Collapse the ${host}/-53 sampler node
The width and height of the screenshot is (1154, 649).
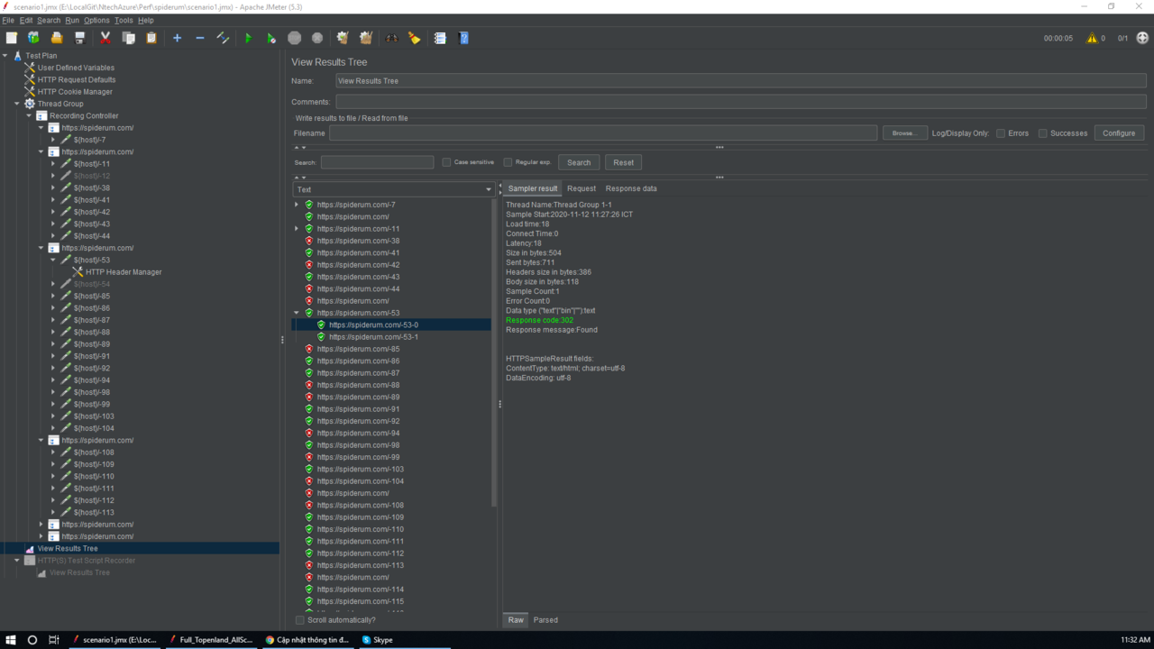click(53, 260)
